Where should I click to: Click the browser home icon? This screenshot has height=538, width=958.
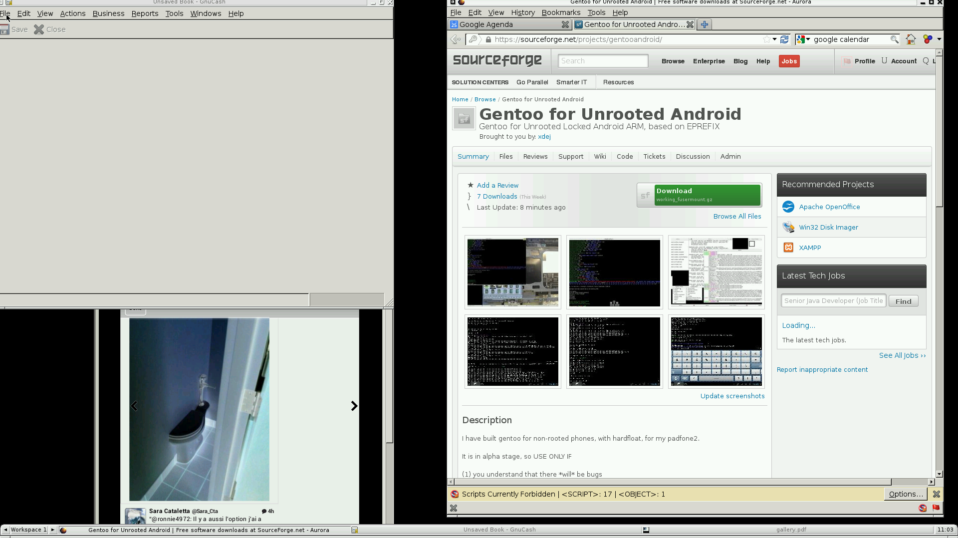pos(911,39)
